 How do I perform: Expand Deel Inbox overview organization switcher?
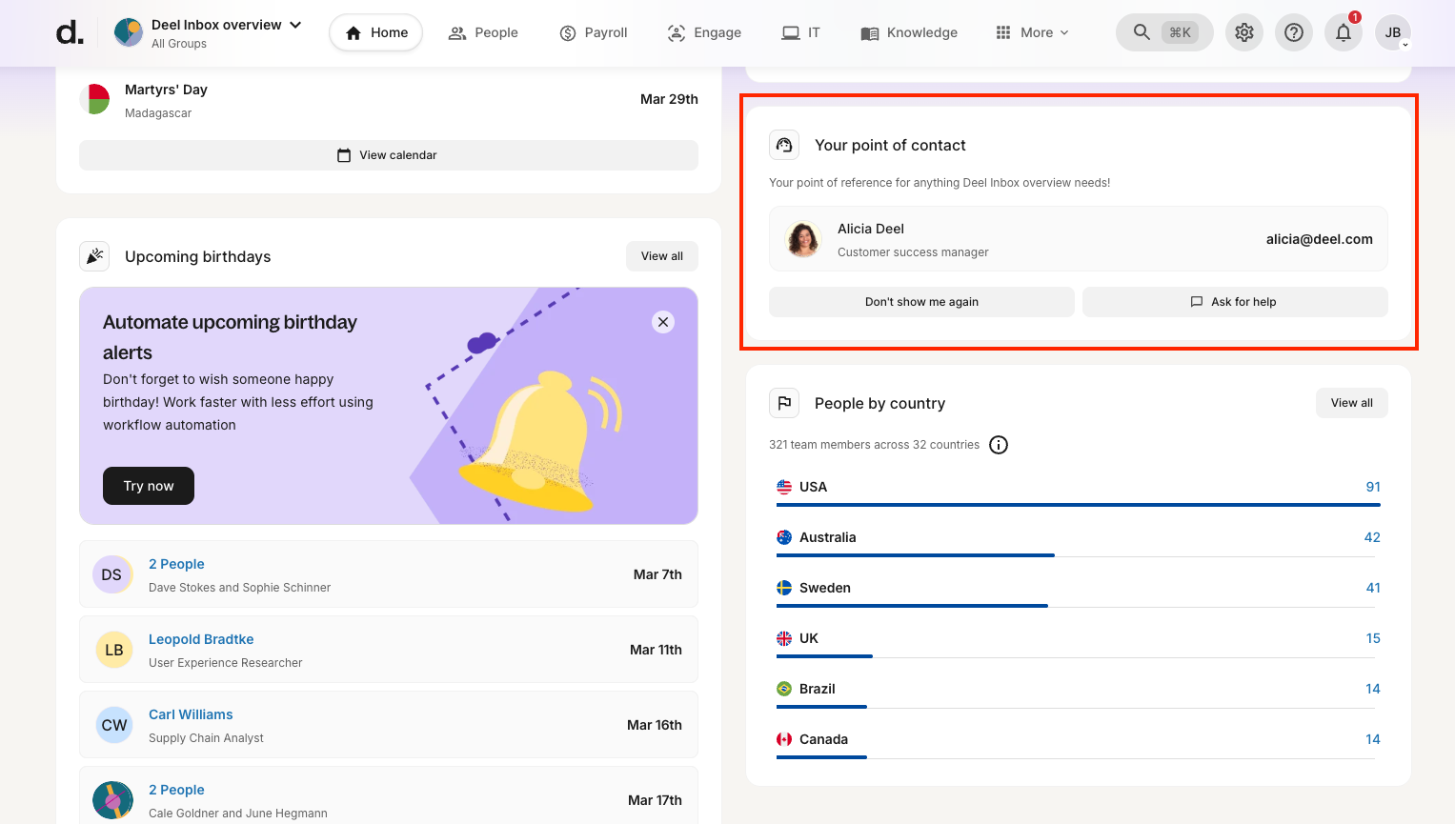point(295,25)
